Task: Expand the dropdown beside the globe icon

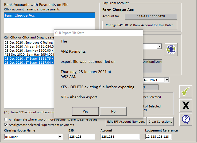Action: point(159,47)
